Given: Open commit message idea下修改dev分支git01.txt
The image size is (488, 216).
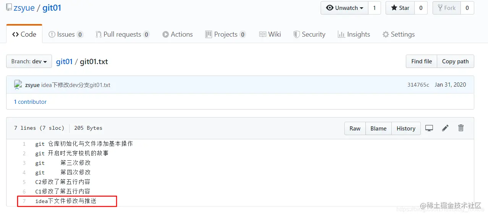Looking at the screenshot, I should point(76,85).
